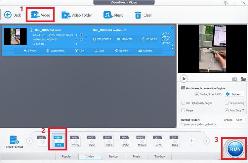
Task: Open snapshot folder icon under preview
Action: tap(243, 79)
